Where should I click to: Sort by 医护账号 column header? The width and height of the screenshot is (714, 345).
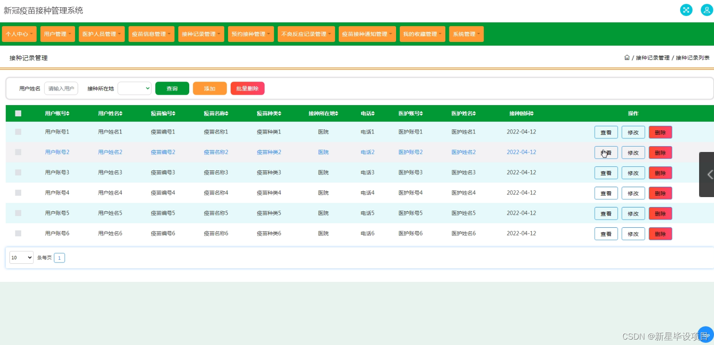[x=411, y=114]
